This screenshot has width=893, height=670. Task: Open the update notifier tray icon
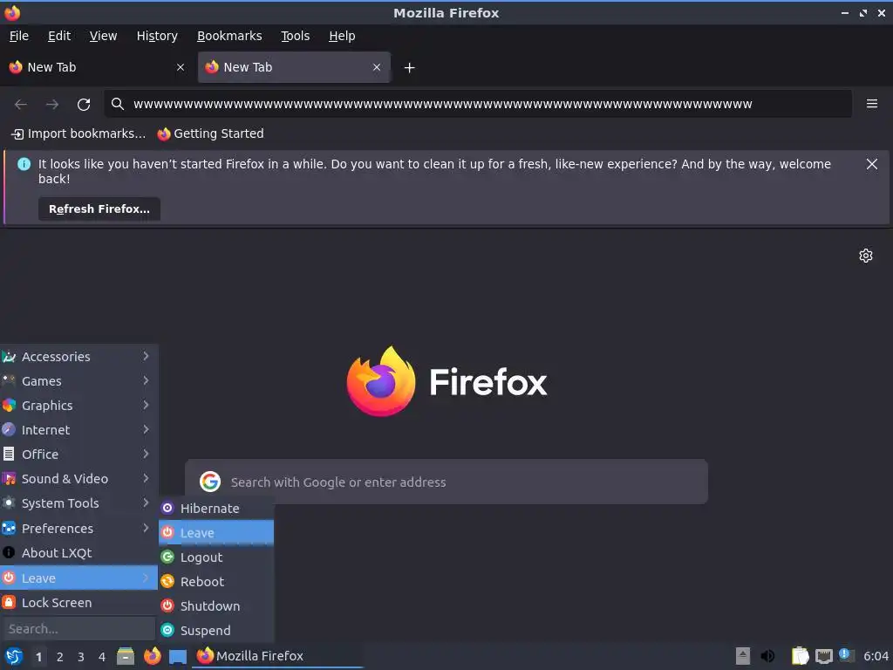point(846,655)
